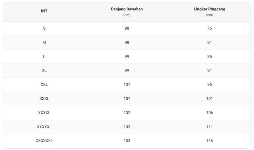The image size is (254, 150).
Task: Select the XXXXL size label
Action: coord(44,113)
